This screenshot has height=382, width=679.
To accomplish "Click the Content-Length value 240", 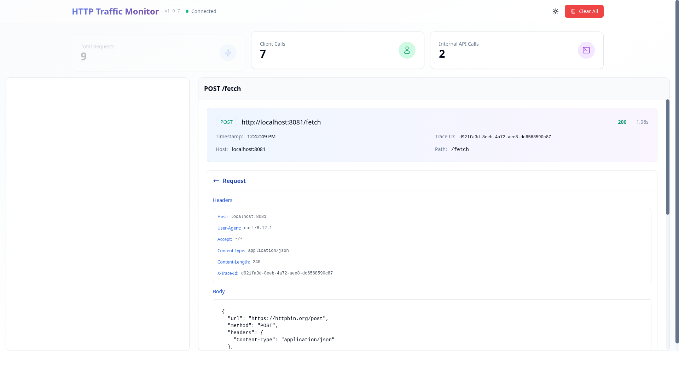I will (256, 262).
